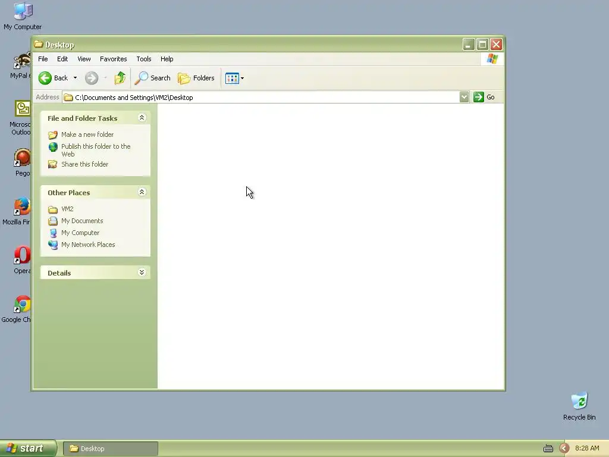Viewport: 609px width, 457px height.
Task: Open the Edit menu
Action: point(62,59)
